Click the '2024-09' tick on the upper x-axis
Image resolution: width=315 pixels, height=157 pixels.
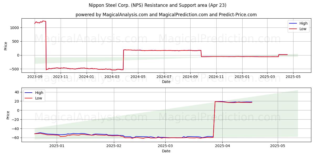click(x=190, y=77)
